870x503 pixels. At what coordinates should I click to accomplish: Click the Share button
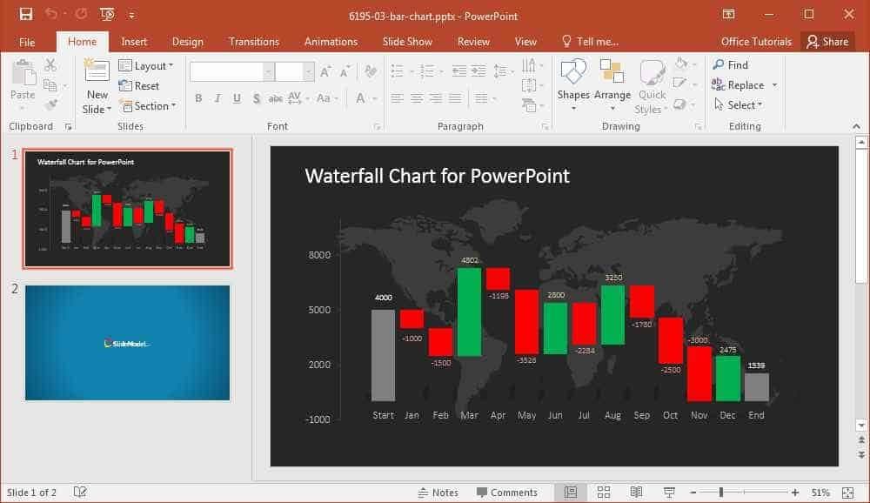tap(828, 42)
